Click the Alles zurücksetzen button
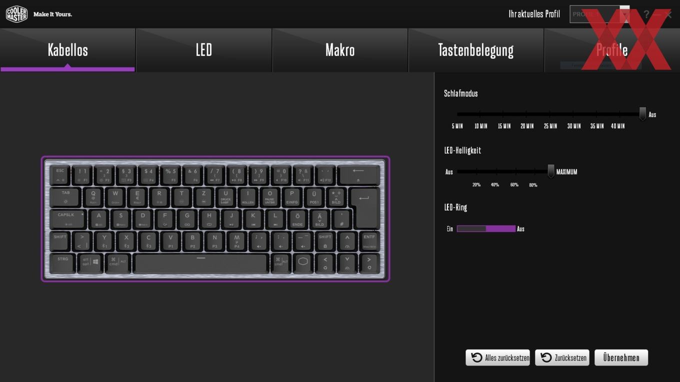The height and width of the screenshot is (382, 680). [497, 358]
